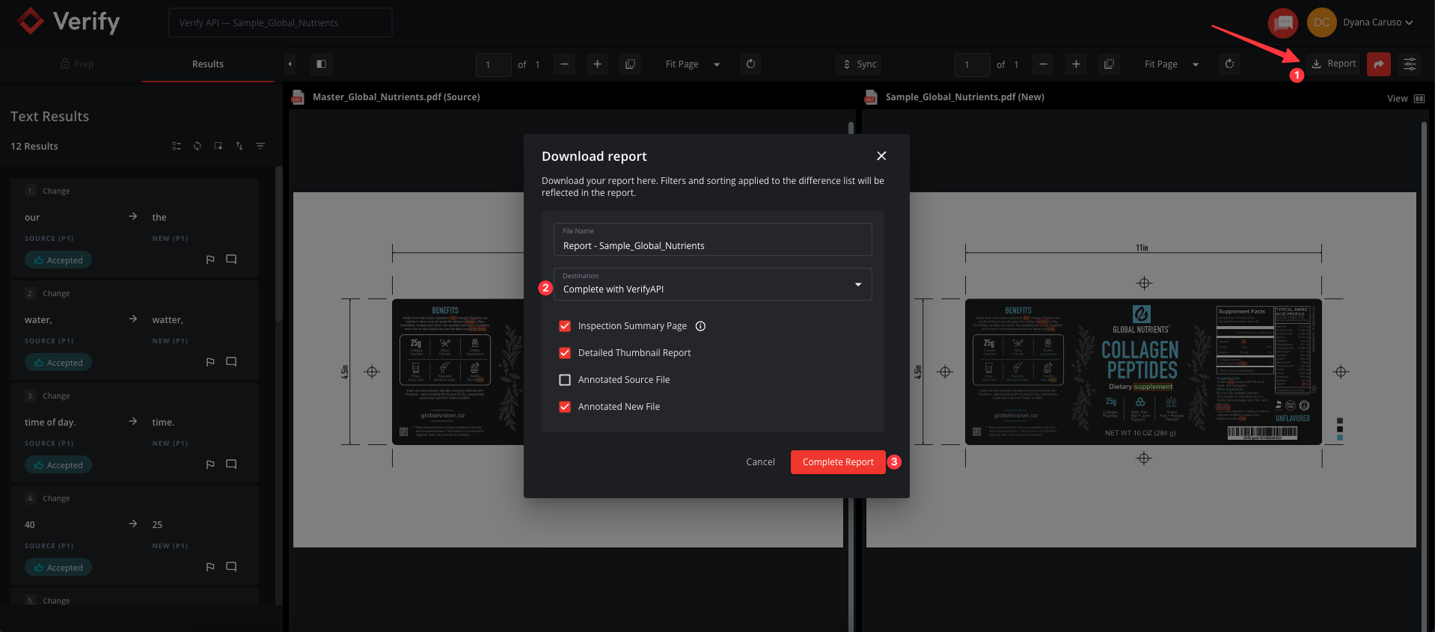Screen dimensions: 1435x632
Task: Zoom in on the new file viewer
Action: tap(1076, 64)
